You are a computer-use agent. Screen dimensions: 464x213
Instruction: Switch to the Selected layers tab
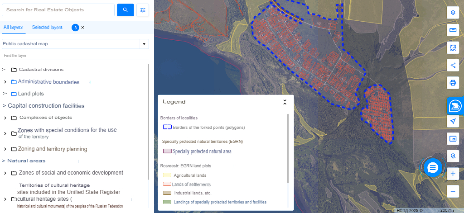(x=47, y=28)
